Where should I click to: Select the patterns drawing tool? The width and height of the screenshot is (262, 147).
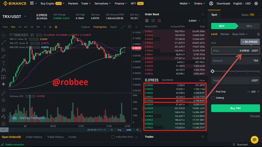pos(4,70)
